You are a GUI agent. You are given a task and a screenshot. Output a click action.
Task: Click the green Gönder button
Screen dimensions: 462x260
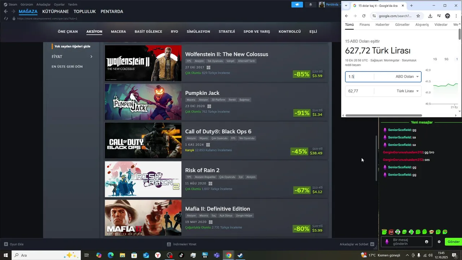(x=454, y=242)
